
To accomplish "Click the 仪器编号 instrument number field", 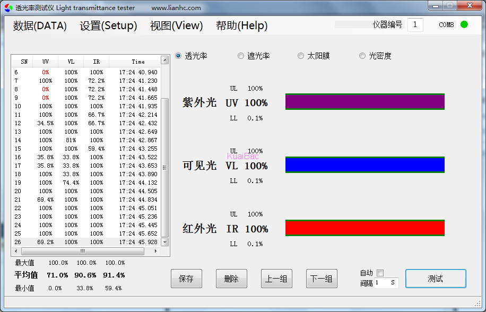I will pyautogui.click(x=415, y=25).
